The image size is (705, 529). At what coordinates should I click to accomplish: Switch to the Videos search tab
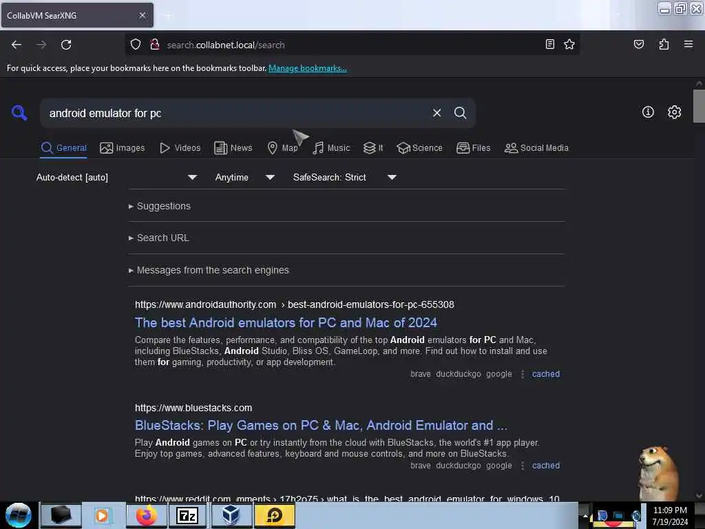180,148
